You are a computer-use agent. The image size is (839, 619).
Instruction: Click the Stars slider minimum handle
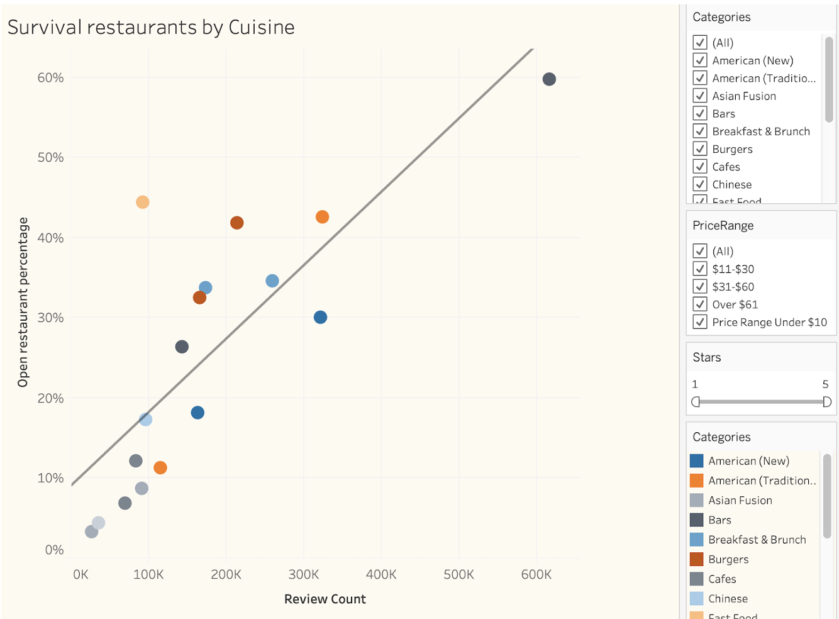pos(696,401)
